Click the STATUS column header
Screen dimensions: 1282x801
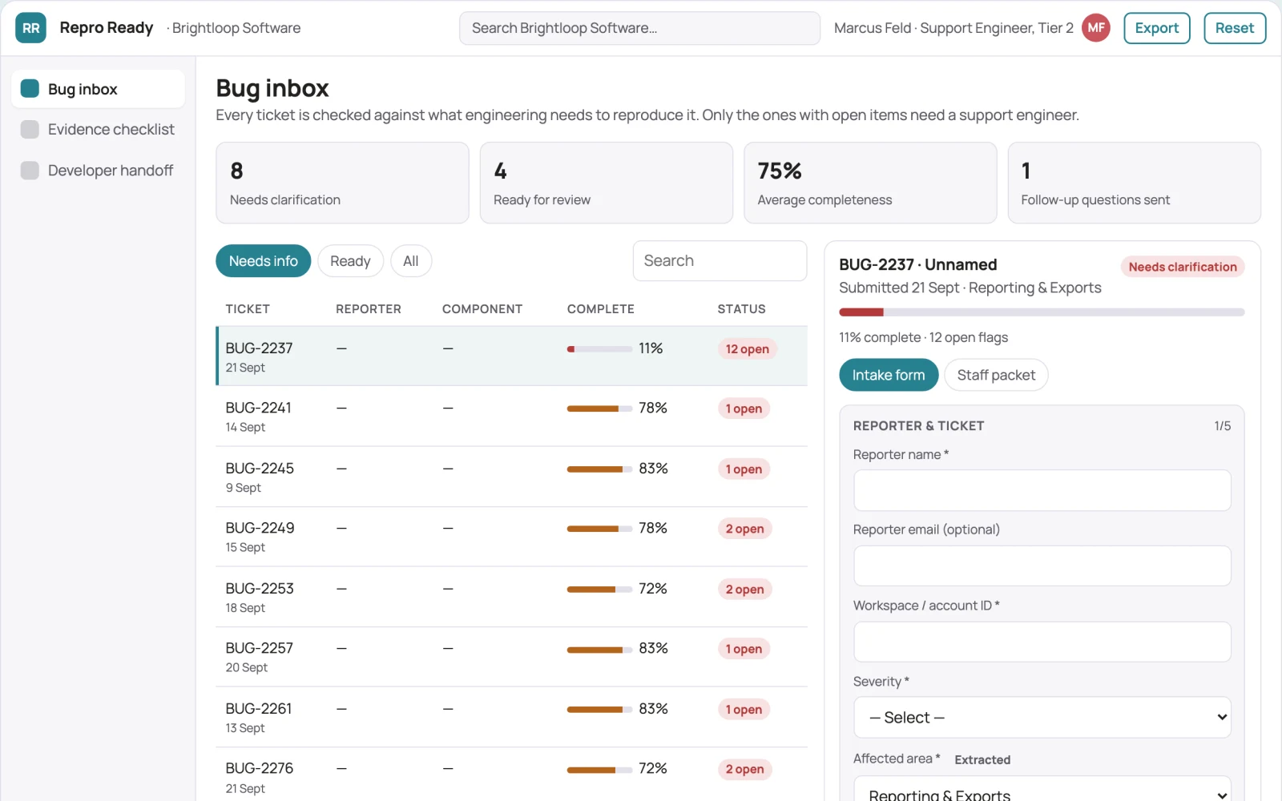(741, 309)
